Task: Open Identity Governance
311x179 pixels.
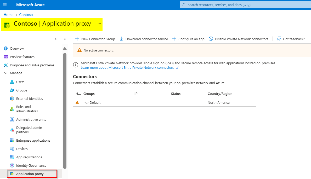Action: point(31,165)
